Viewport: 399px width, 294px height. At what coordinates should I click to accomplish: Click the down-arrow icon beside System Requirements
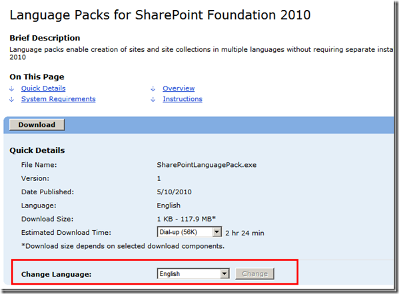pos(12,100)
